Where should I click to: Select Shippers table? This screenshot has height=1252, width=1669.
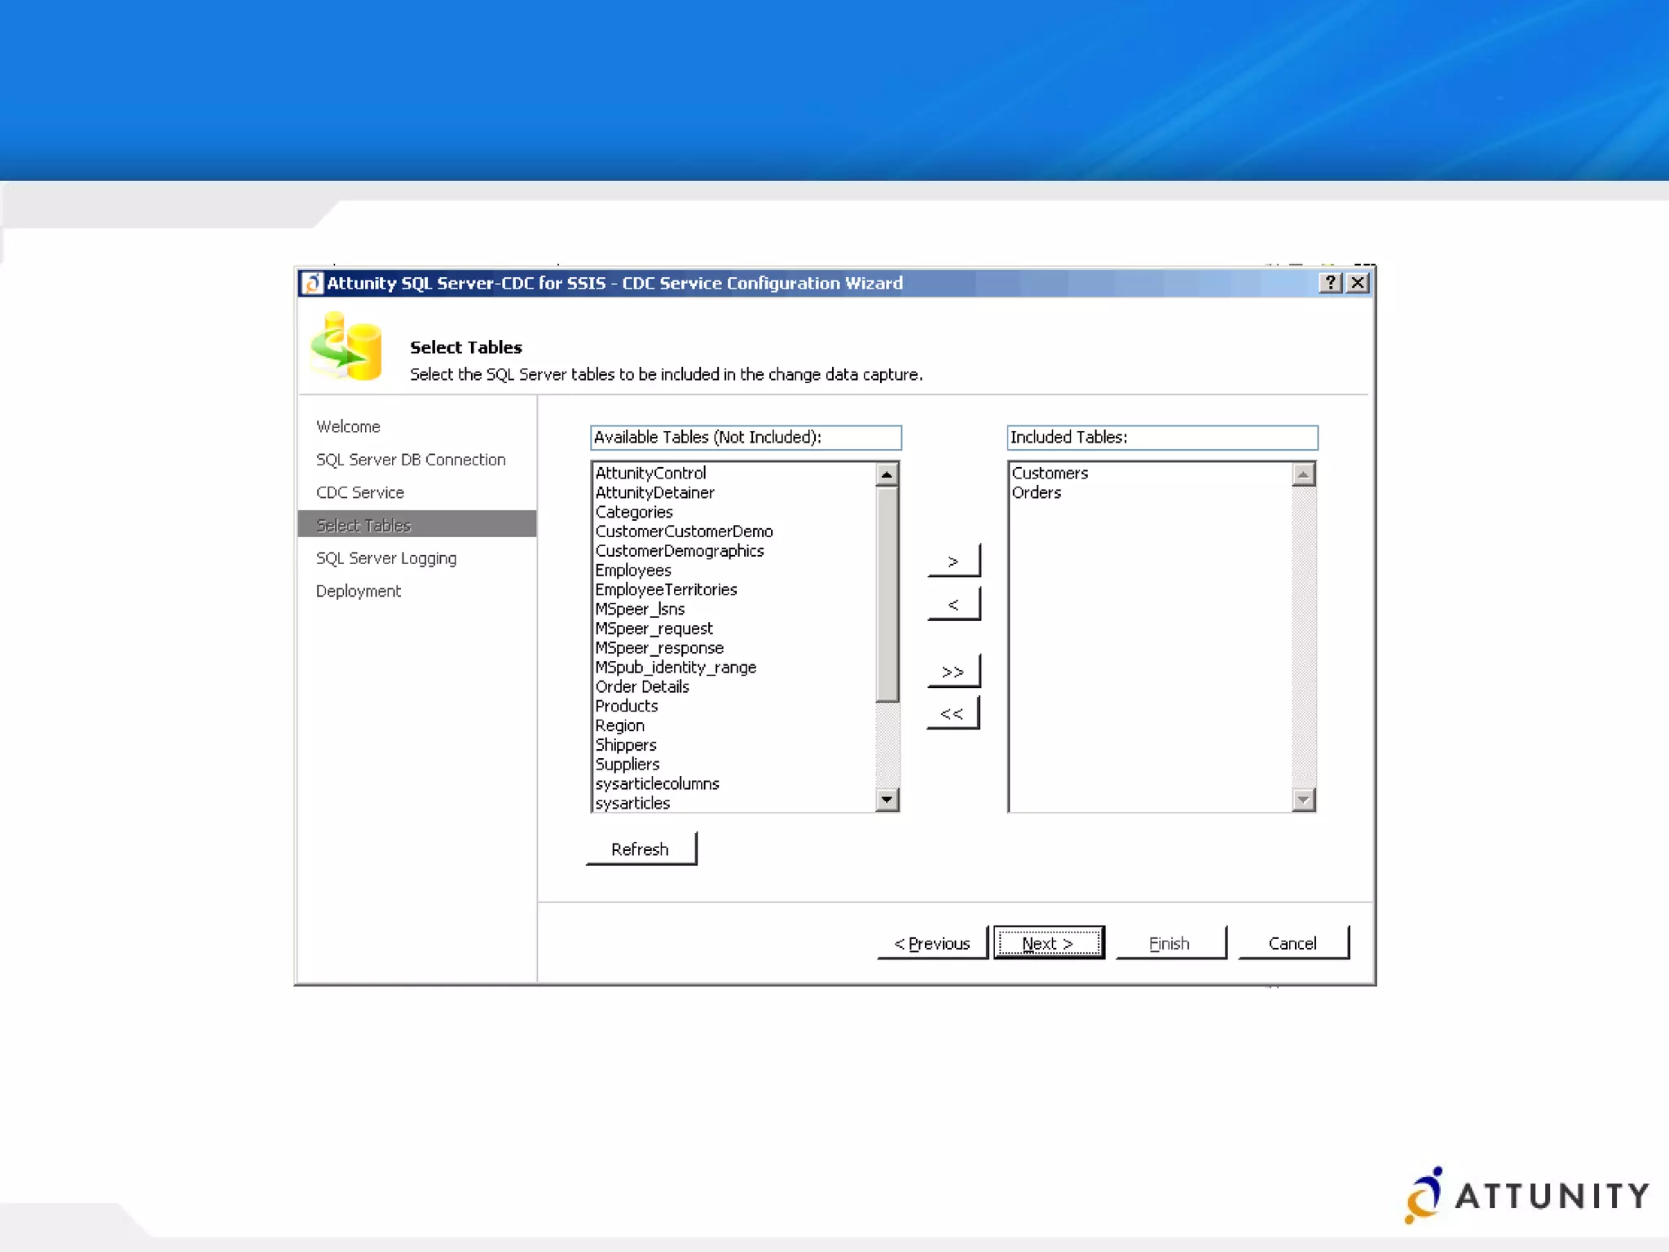pos(626,745)
